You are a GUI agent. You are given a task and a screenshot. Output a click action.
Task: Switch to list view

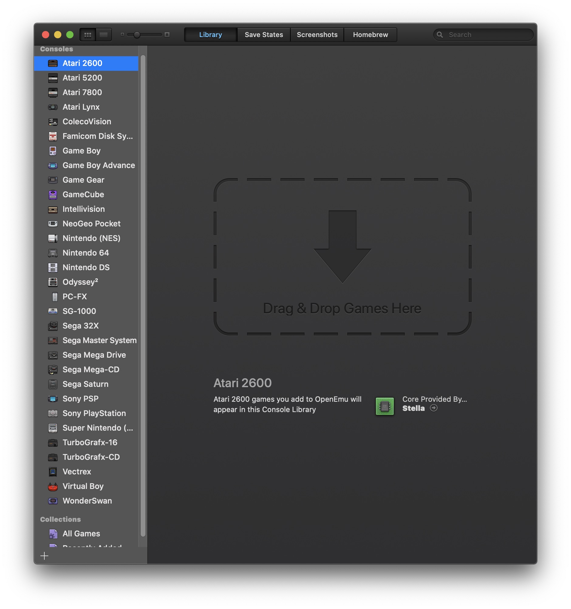(104, 35)
